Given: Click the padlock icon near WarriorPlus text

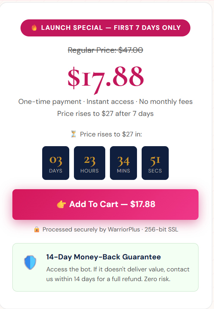Looking at the screenshot, I should point(37,230).
